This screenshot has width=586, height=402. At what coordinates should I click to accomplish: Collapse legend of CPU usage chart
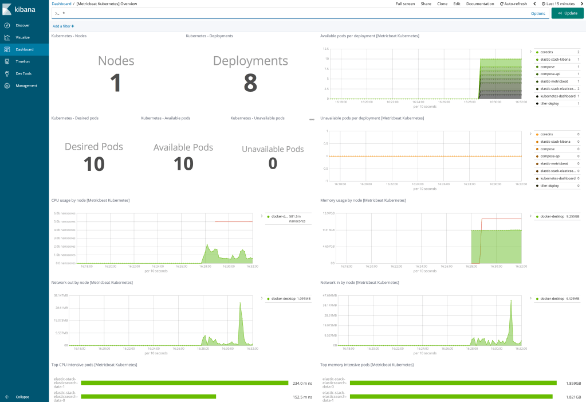(261, 216)
